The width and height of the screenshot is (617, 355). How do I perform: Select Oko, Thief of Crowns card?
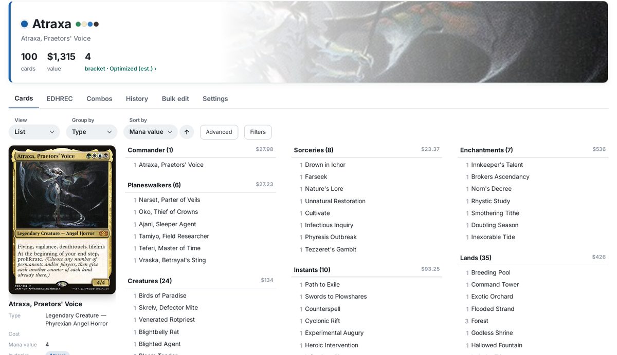[168, 212]
